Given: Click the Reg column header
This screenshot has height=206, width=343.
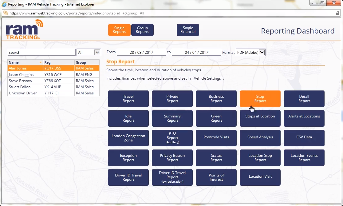Looking at the screenshot, I should tap(59, 62).
